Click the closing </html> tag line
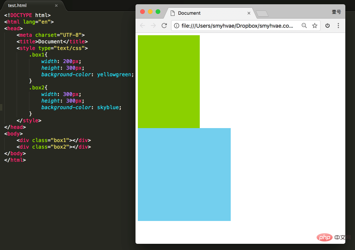The image size is (355, 250). pyautogui.click(x=15, y=160)
